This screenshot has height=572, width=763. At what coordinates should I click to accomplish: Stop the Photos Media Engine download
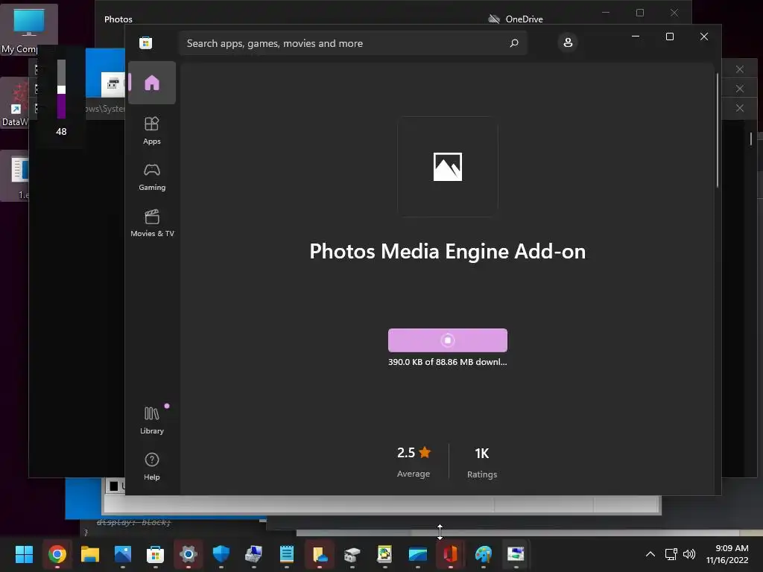click(x=448, y=340)
